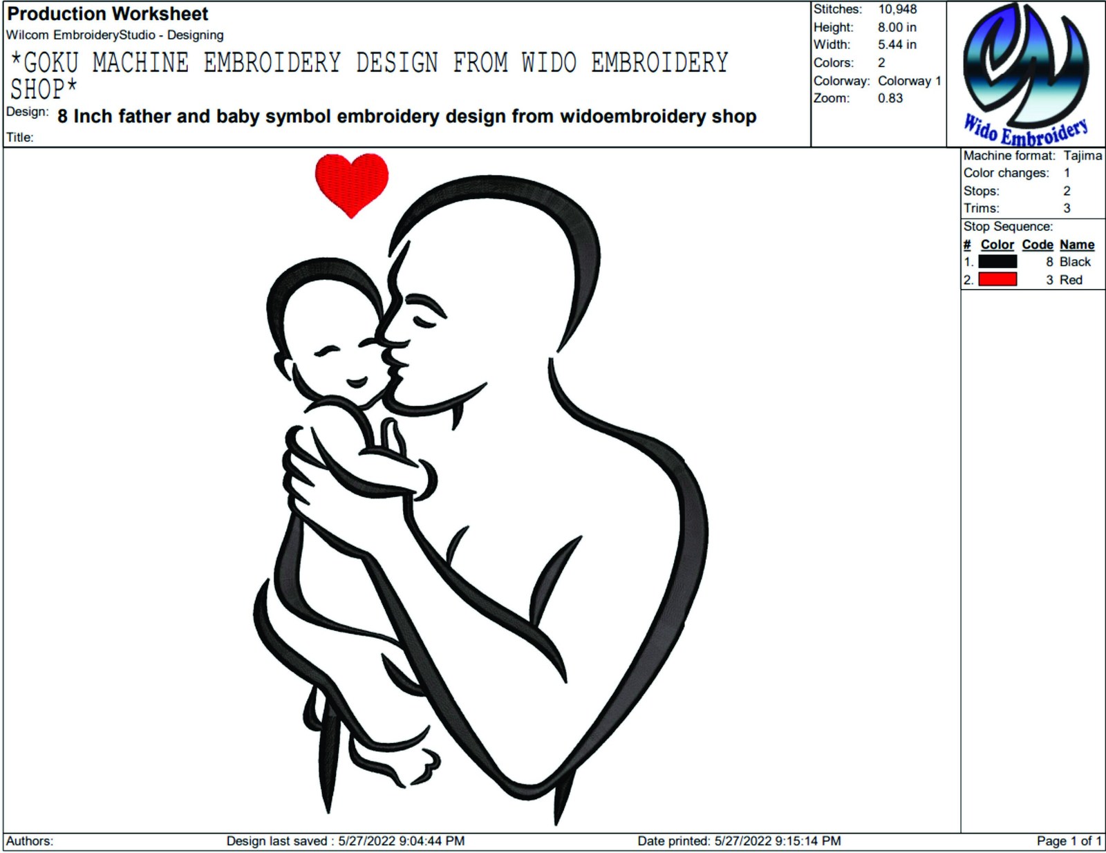Viewport: 1106px width, 853px height.
Task: Select the Red color swatch
Action: (x=997, y=280)
